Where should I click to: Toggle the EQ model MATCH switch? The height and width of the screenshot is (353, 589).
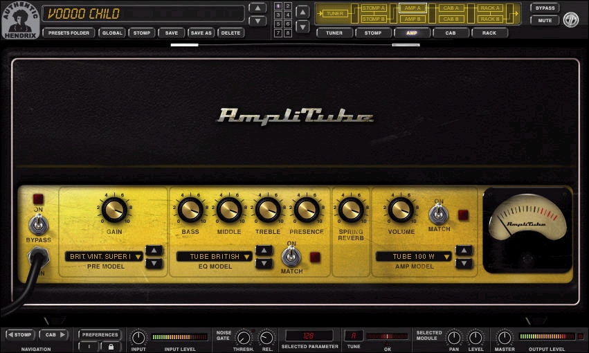291,257
